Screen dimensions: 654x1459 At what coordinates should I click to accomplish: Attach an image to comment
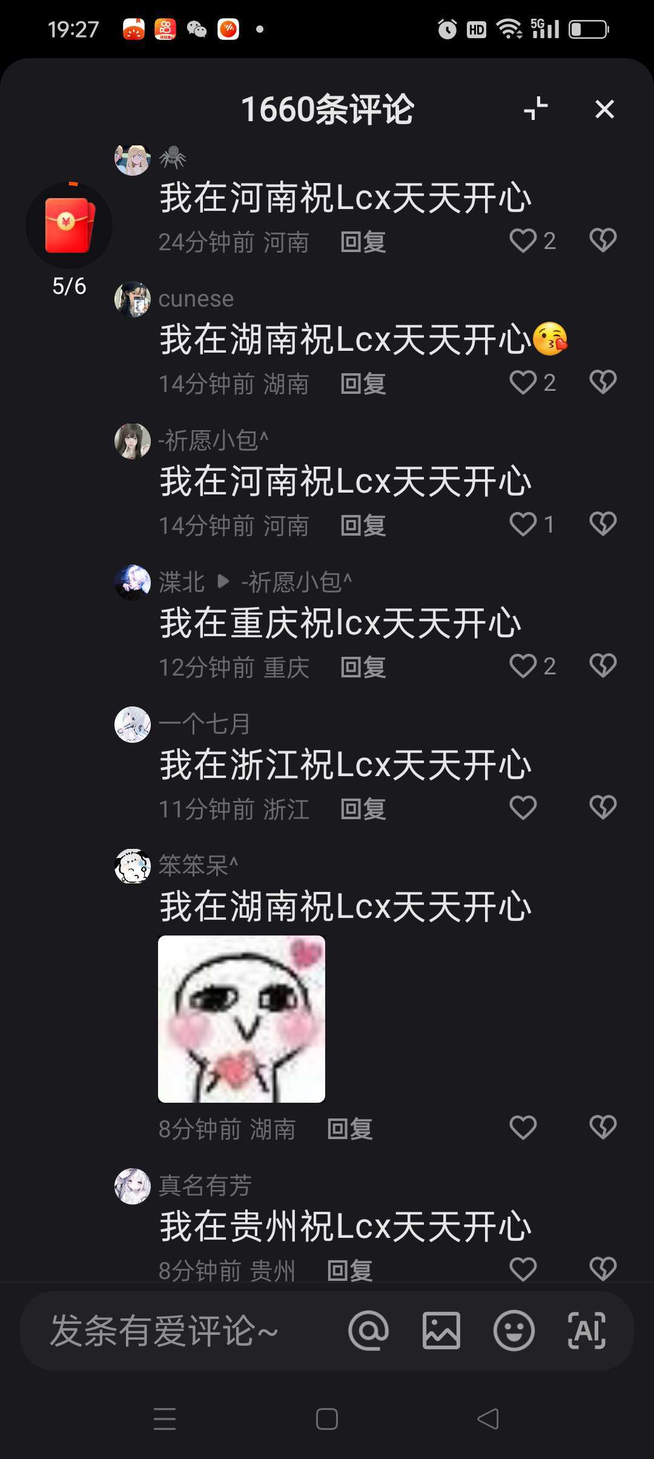coord(441,1331)
